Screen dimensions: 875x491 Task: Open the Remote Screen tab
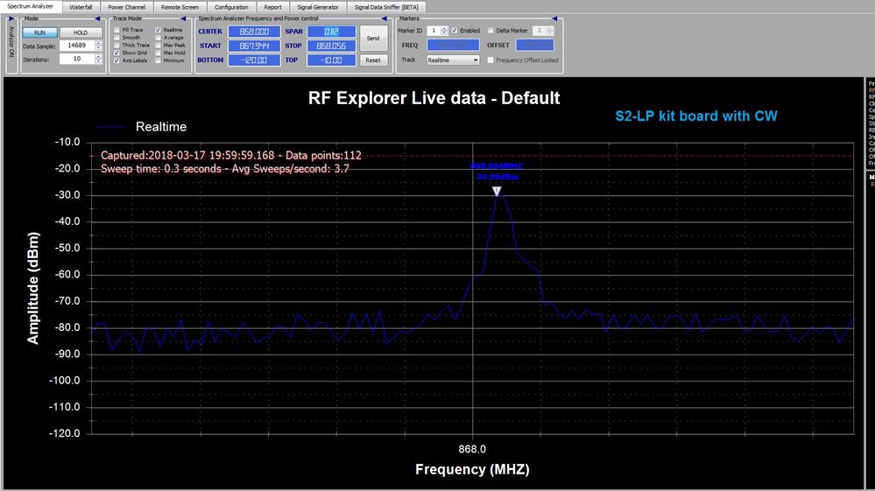click(x=180, y=7)
